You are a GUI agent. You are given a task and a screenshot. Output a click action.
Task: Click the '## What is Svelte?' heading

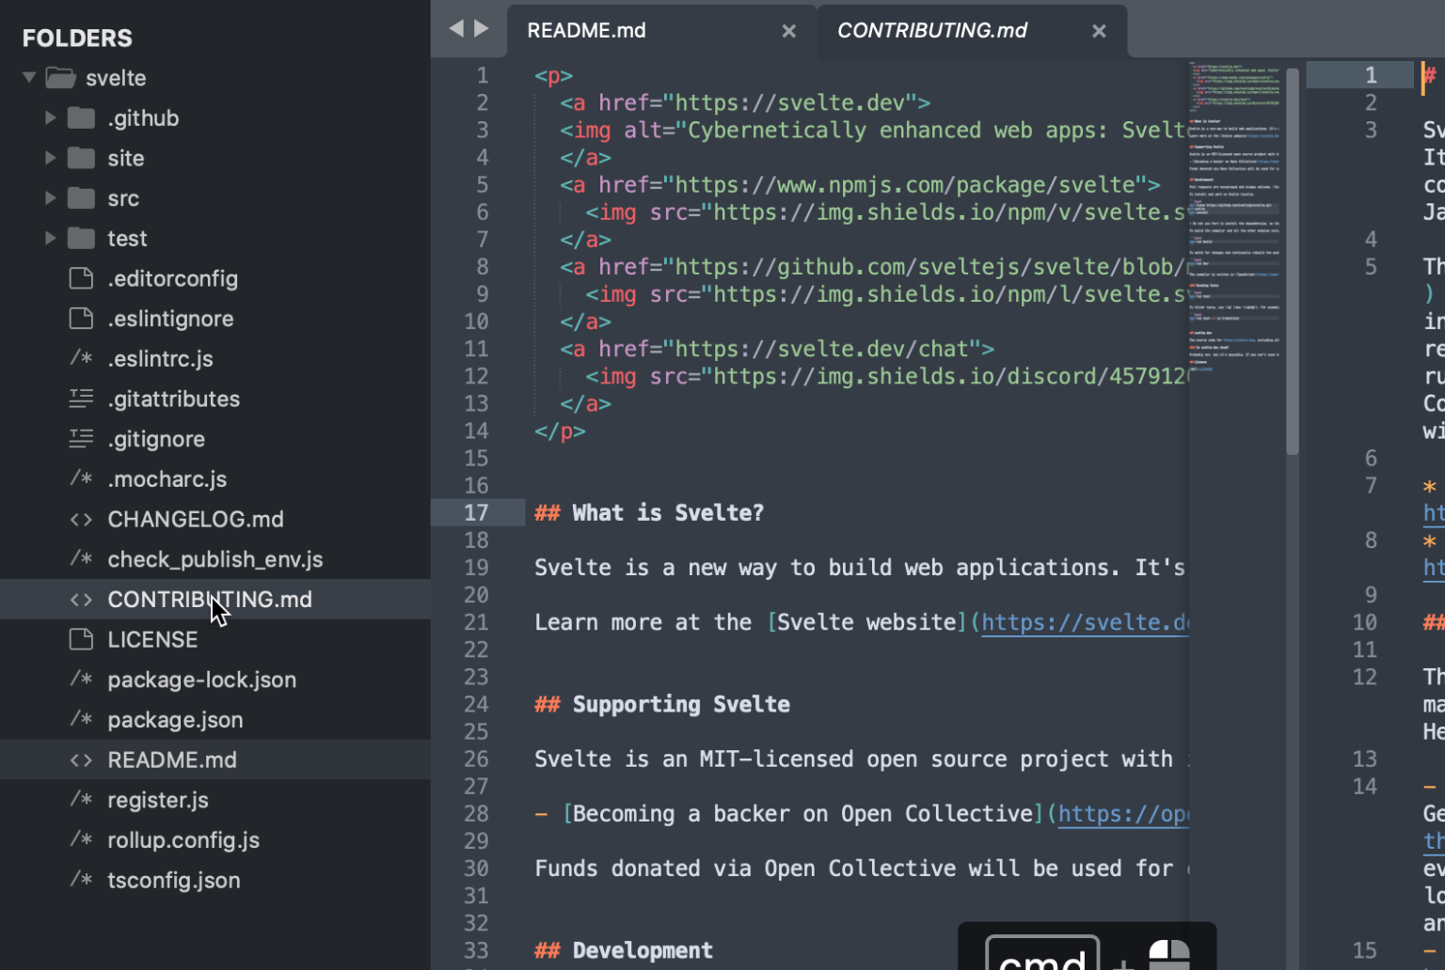(x=649, y=512)
